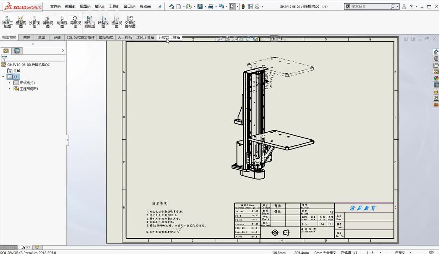Viewport: 439px width, 254px height.
Task: Switch to PropertyManager tab icon
Action: coord(17,51)
